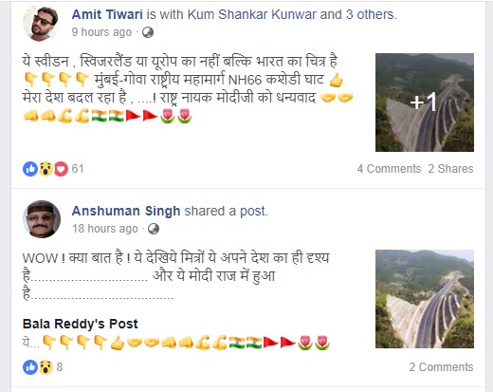Open Kum Shankar Kunwar's profile link
This screenshot has height=392, width=493.
click(x=252, y=14)
